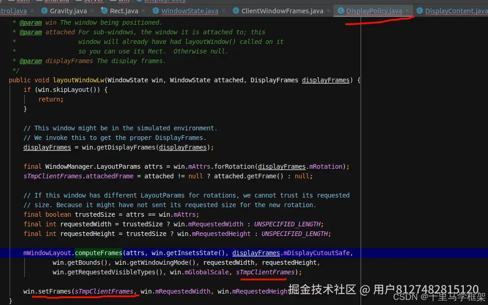Select the DisplayPolicy.java tab
488x305 pixels.
(374, 11)
